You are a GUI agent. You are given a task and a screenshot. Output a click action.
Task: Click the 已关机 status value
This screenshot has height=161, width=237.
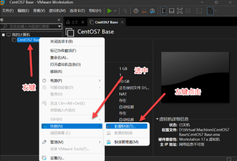[184, 125]
